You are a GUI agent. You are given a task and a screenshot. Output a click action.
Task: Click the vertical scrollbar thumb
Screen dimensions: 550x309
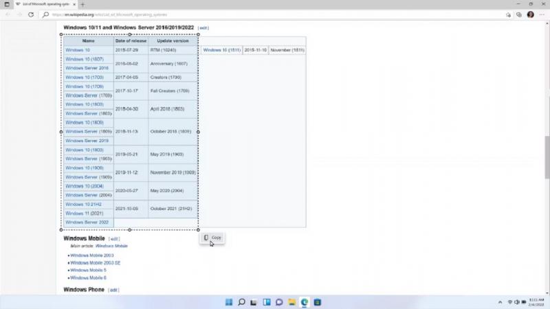coord(547,158)
